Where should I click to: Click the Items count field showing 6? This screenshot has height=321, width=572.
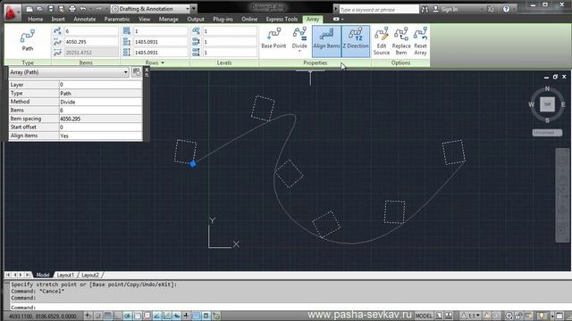91,31
